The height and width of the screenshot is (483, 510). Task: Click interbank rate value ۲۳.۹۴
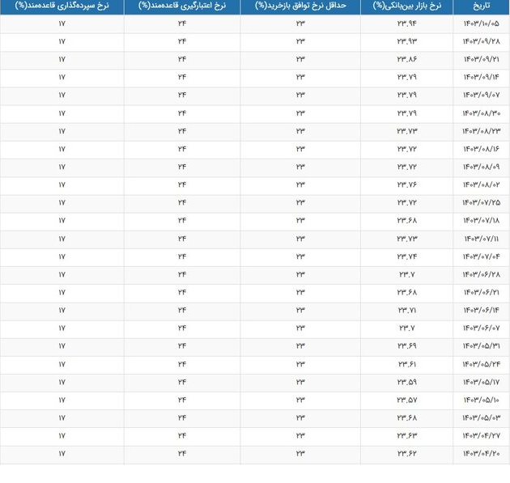pos(407,23)
